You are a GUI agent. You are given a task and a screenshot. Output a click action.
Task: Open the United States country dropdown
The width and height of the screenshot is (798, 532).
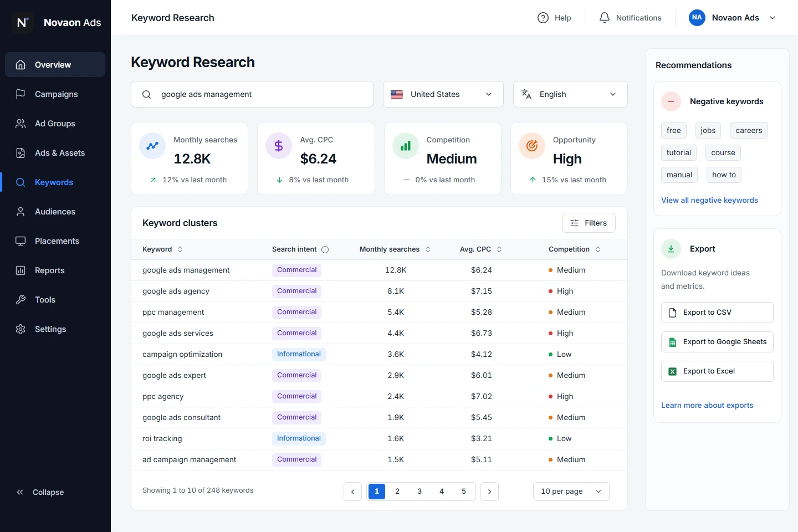pyautogui.click(x=443, y=94)
